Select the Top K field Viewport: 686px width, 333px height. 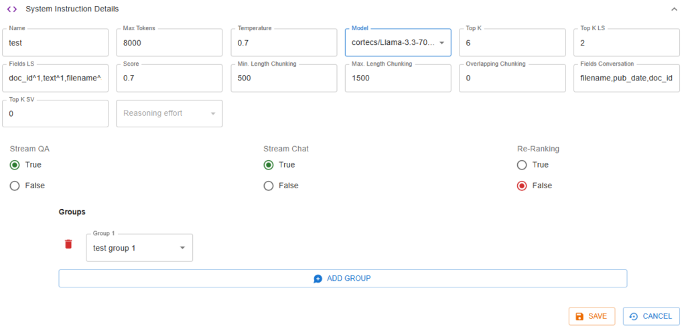[512, 43]
